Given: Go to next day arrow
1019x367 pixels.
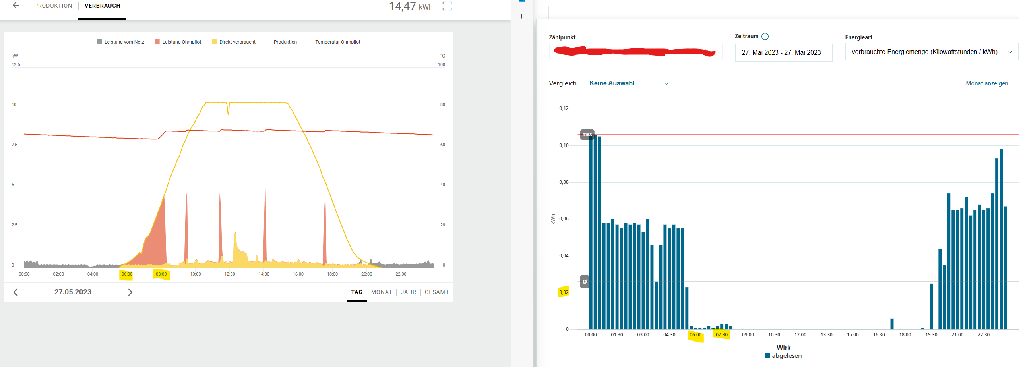Looking at the screenshot, I should point(130,292).
